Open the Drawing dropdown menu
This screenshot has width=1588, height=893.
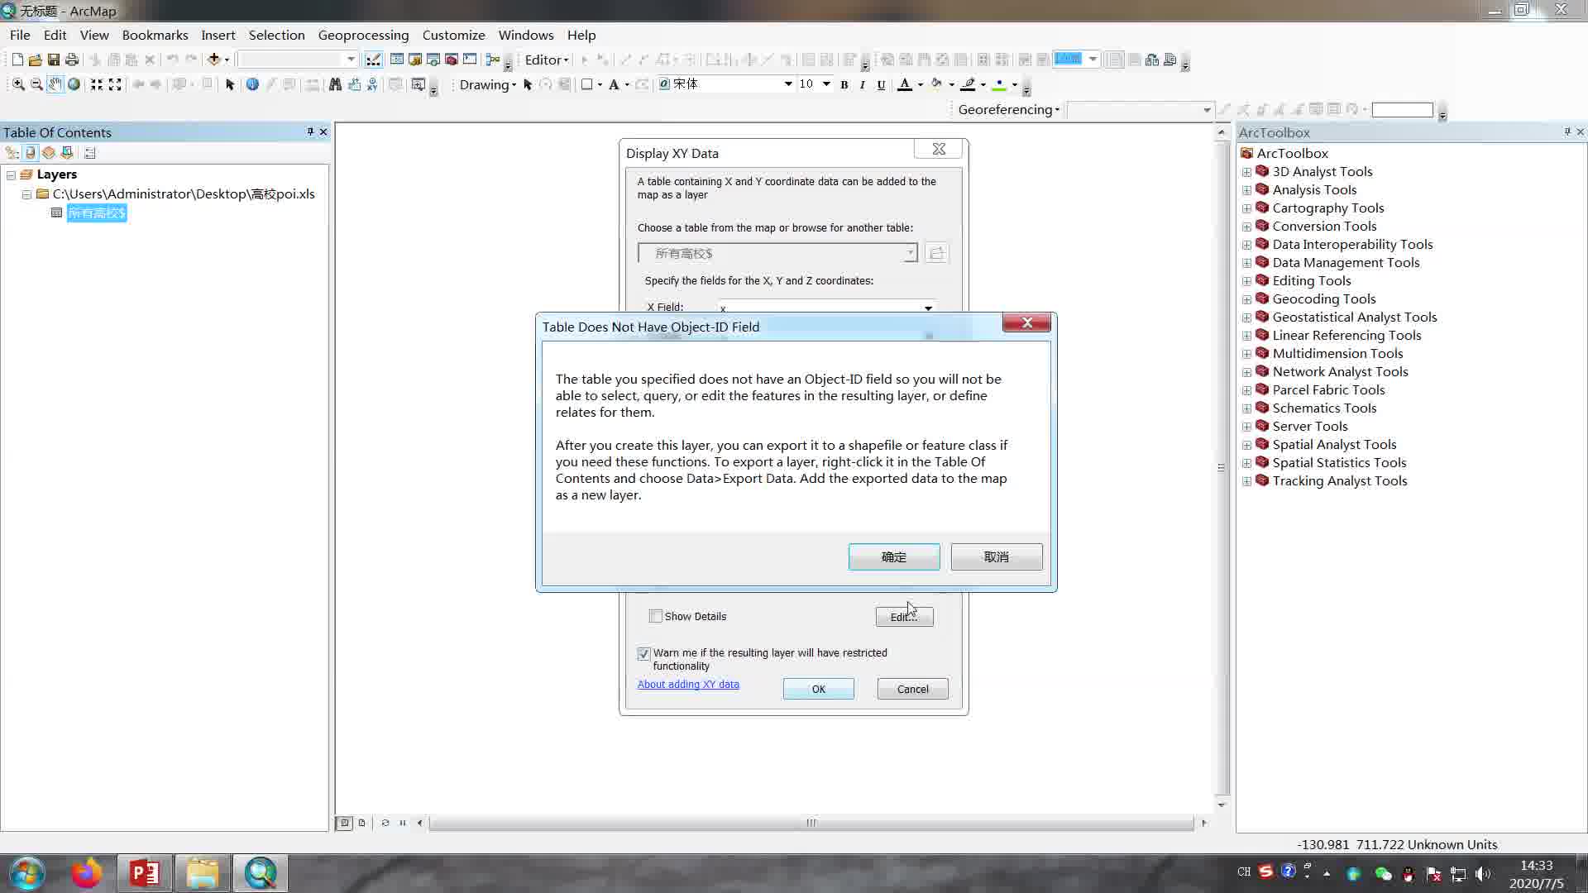coord(487,84)
